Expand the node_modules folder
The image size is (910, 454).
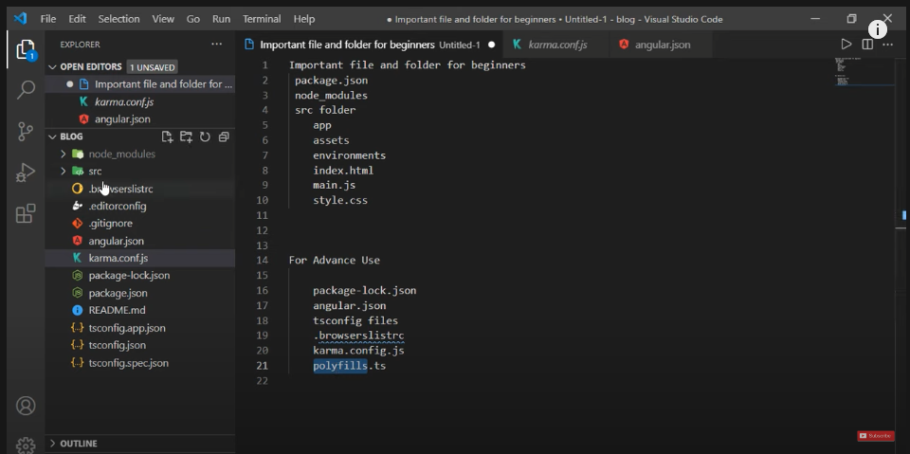pyautogui.click(x=64, y=154)
